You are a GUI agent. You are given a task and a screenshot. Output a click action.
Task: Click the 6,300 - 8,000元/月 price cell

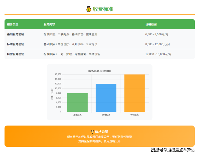point(157,34)
